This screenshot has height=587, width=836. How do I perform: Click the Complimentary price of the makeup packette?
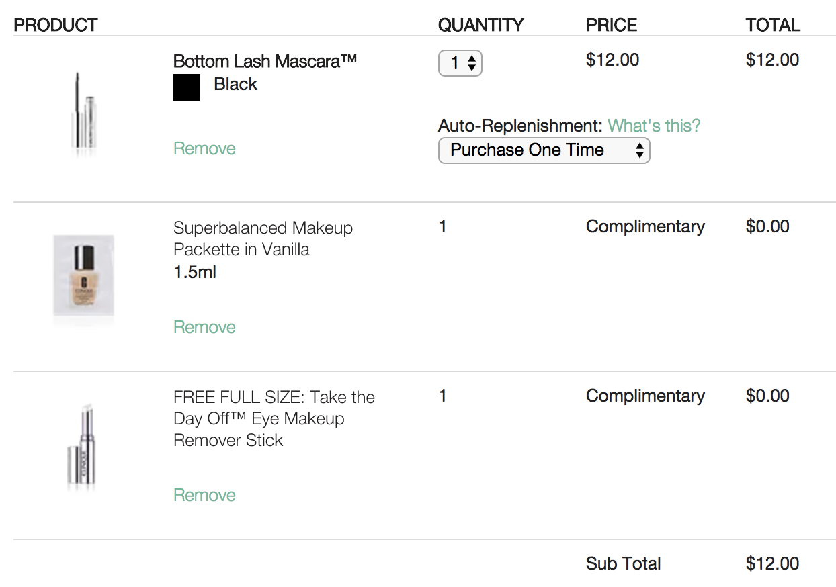click(x=645, y=226)
